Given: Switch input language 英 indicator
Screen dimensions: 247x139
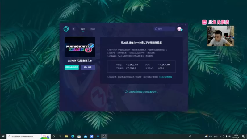Looking at the screenshot, I should (x=229, y=137).
